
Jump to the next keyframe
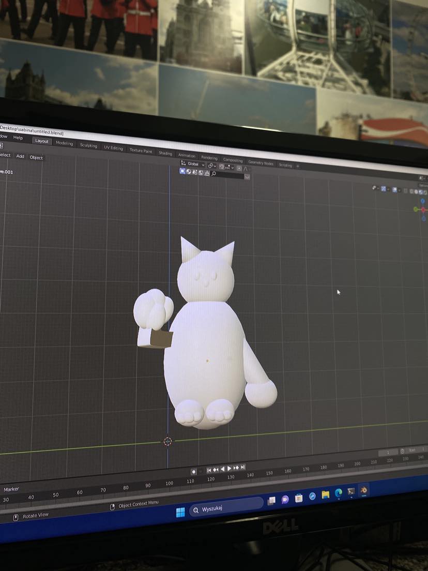(236, 468)
